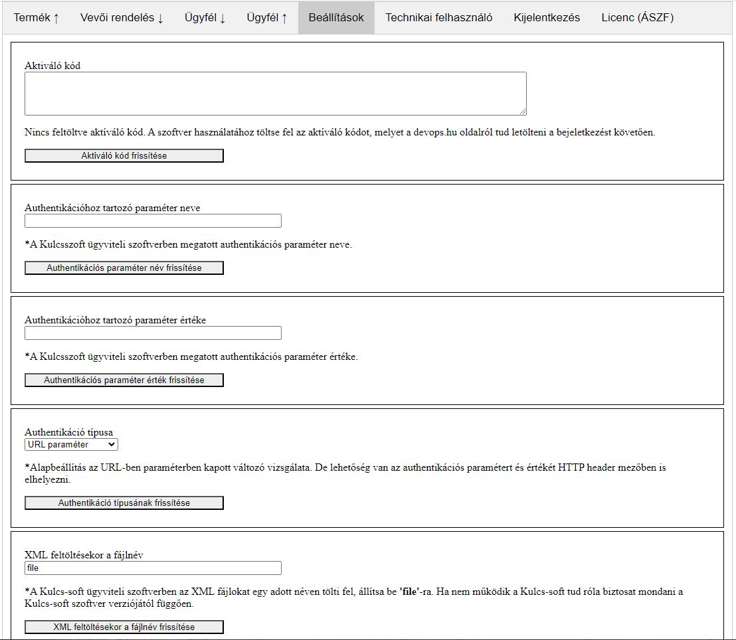Click Authentikációs paraméter érték frissítése button

coord(124,380)
